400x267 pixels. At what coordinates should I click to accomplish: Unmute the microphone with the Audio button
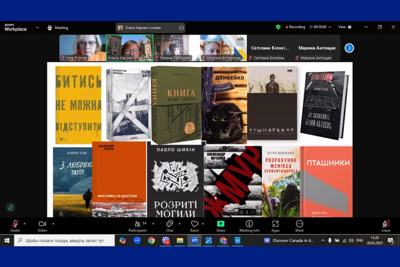pyautogui.click(x=15, y=226)
